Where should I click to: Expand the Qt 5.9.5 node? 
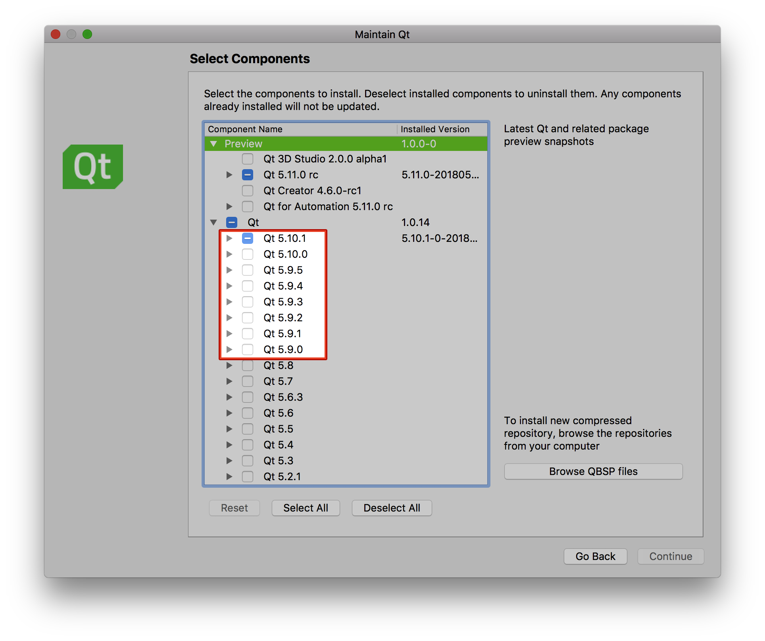click(x=229, y=270)
